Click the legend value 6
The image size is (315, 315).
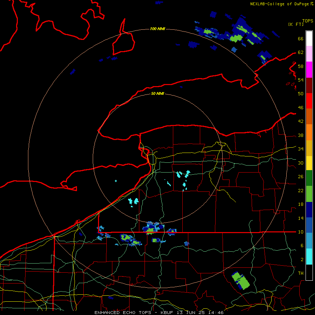click(302, 245)
